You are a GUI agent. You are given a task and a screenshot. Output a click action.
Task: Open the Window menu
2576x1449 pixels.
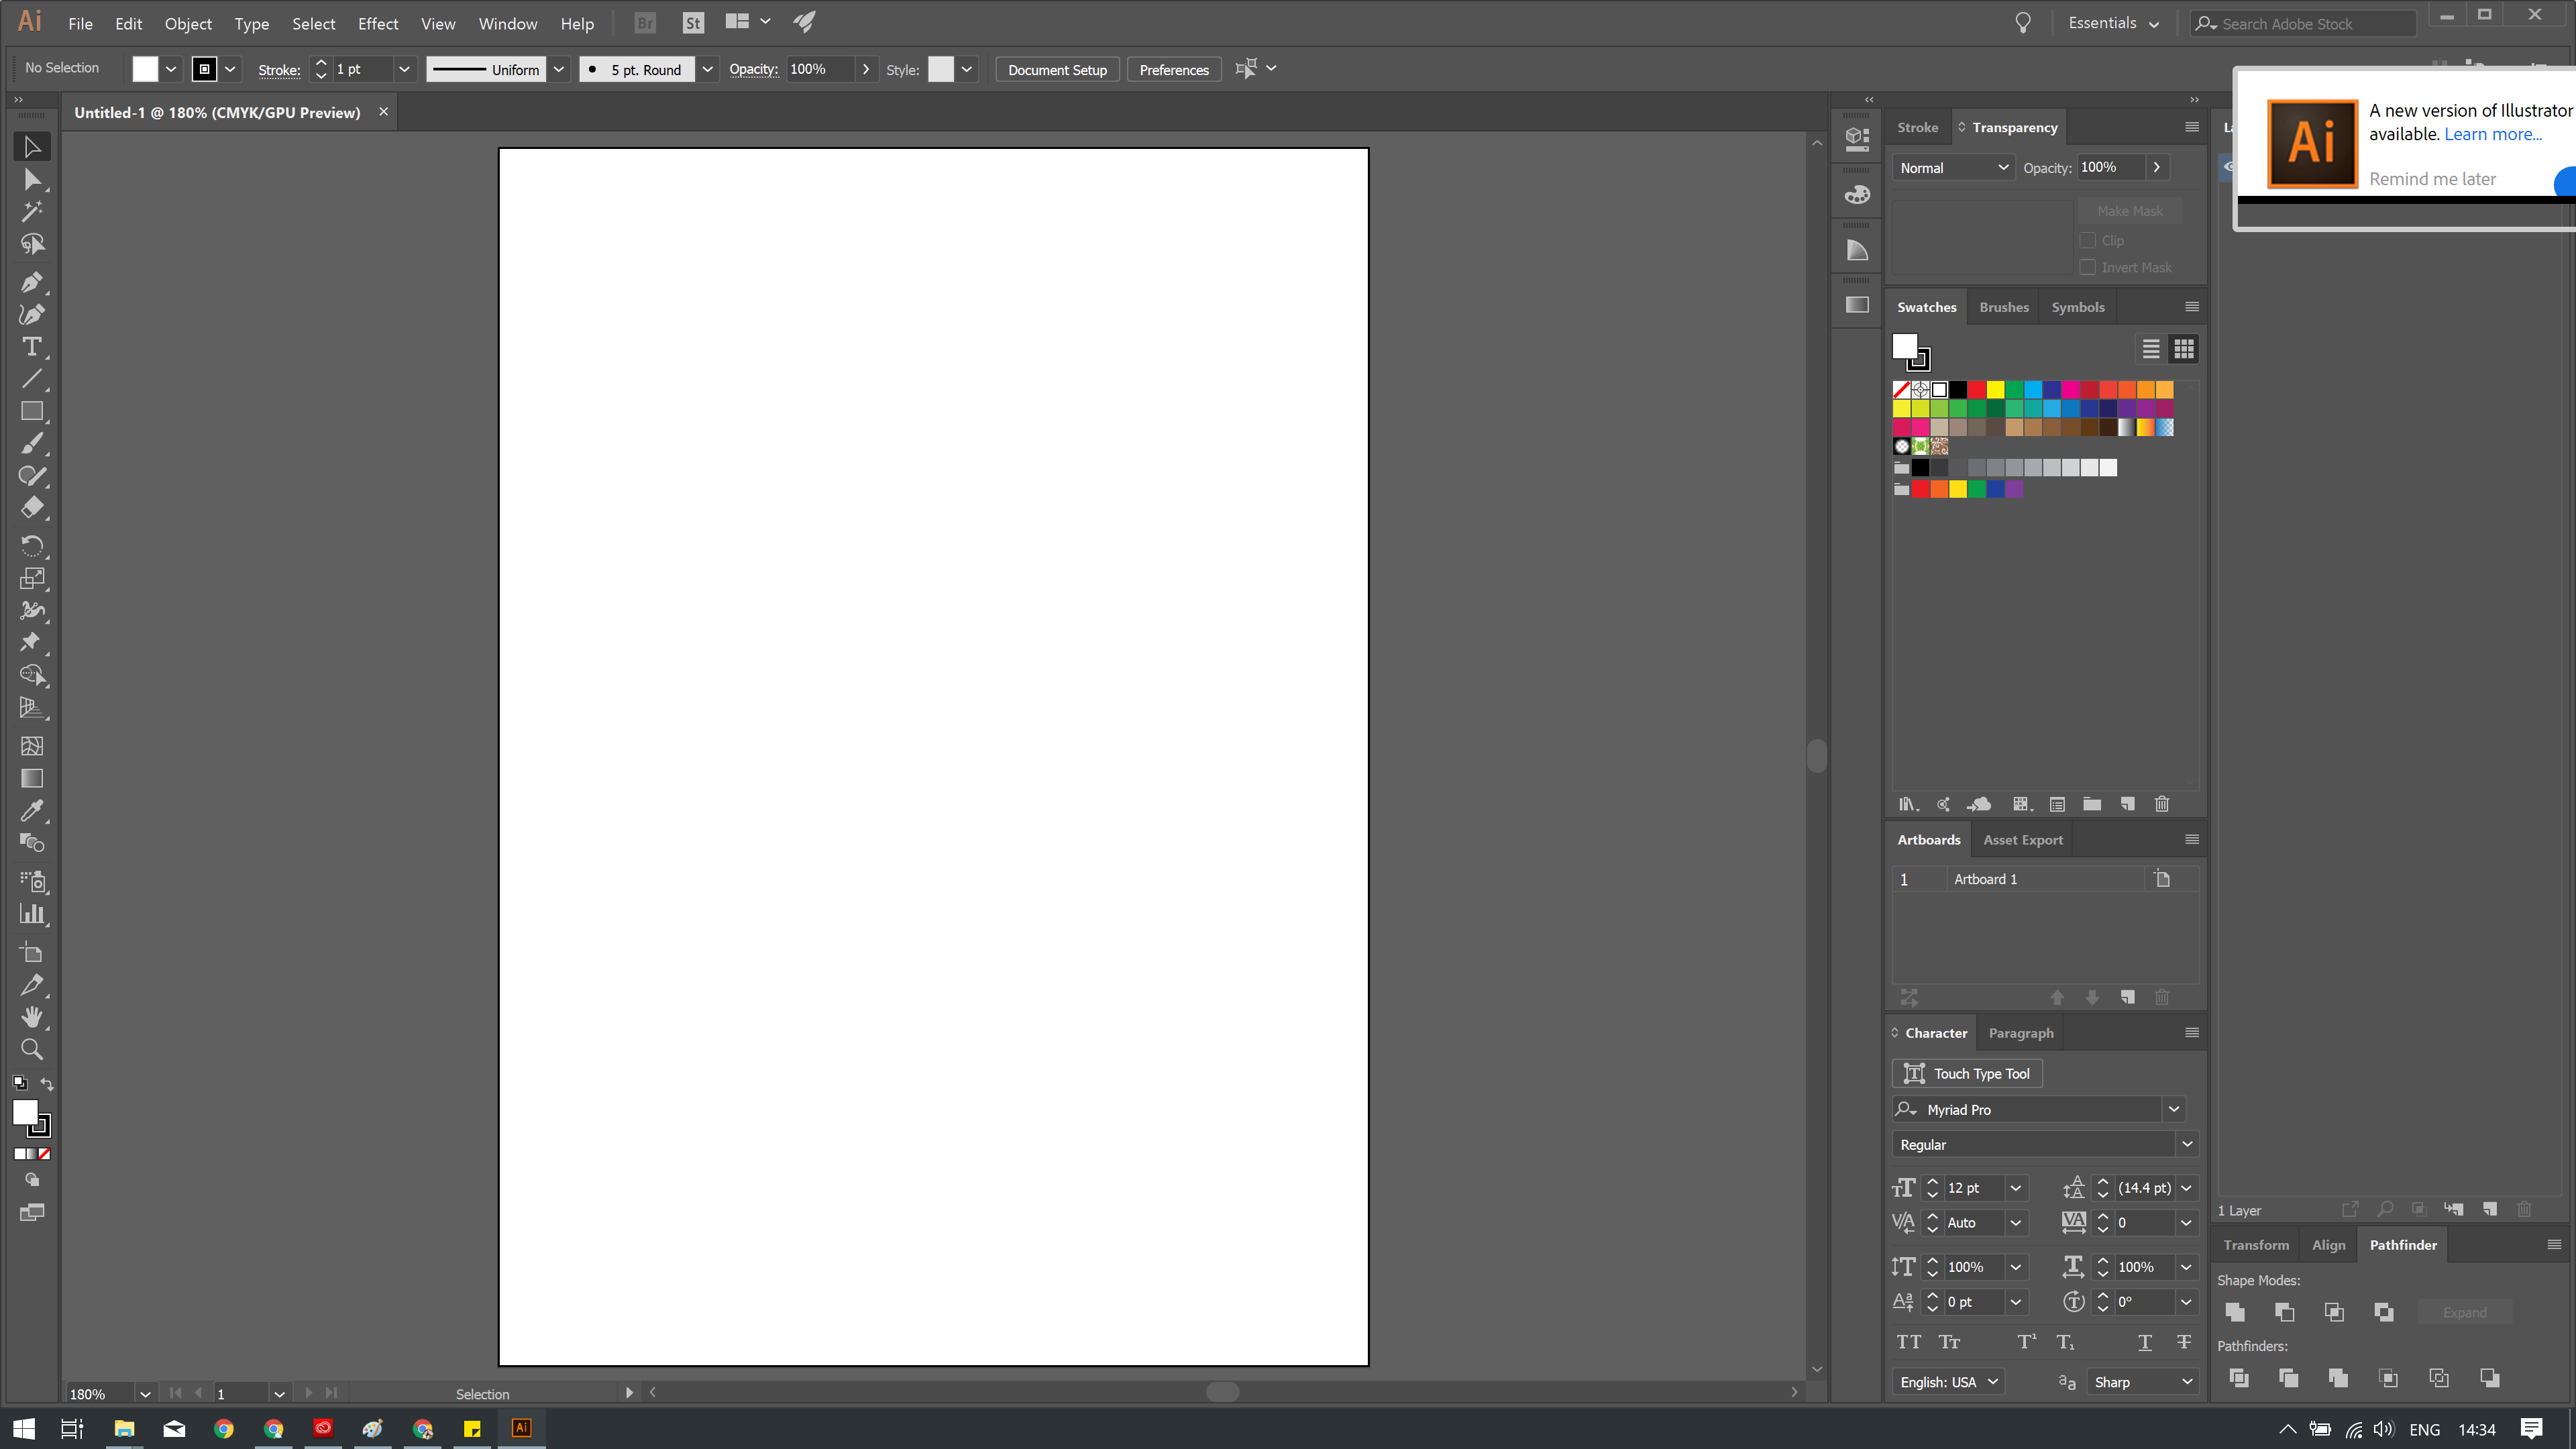pyautogui.click(x=507, y=23)
